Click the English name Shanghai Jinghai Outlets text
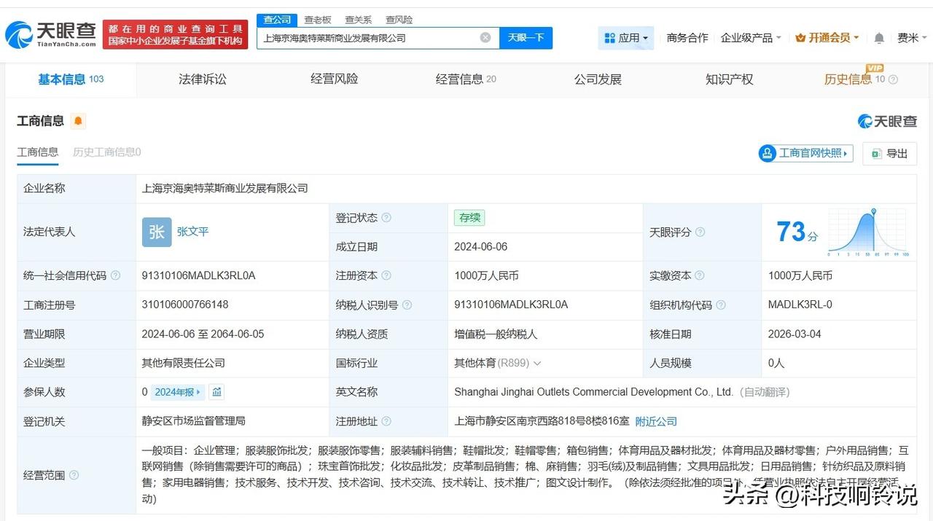 point(593,392)
